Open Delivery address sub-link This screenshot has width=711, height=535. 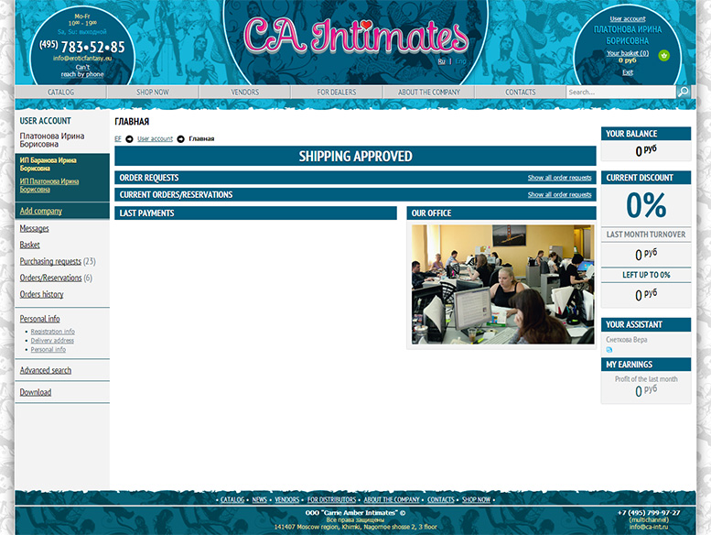pyautogui.click(x=52, y=341)
